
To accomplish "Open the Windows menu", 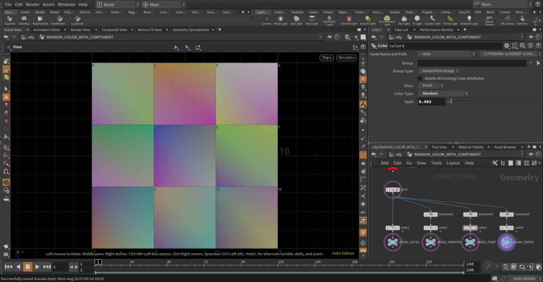I will point(67,5).
